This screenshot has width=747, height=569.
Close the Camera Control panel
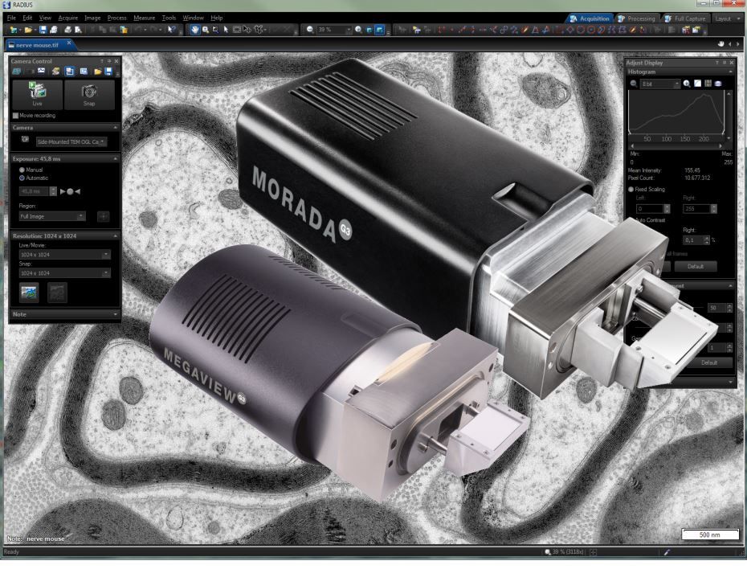click(x=116, y=61)
